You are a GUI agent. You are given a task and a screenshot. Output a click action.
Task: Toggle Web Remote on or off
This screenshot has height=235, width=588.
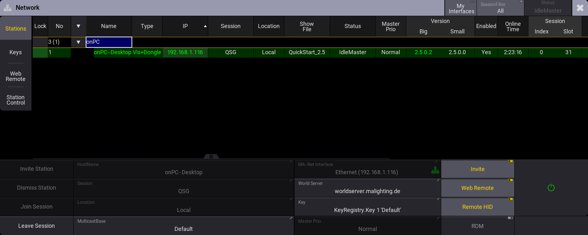[477, 188]
